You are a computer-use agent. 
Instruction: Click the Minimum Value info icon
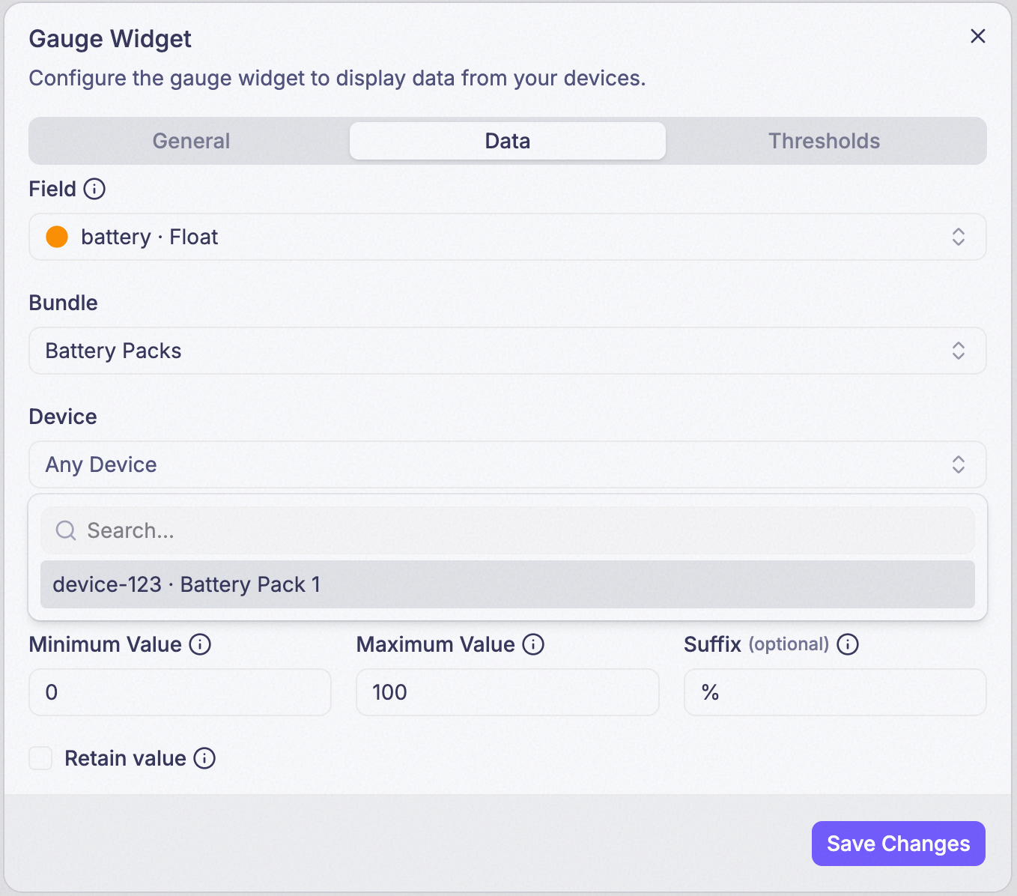200,644
